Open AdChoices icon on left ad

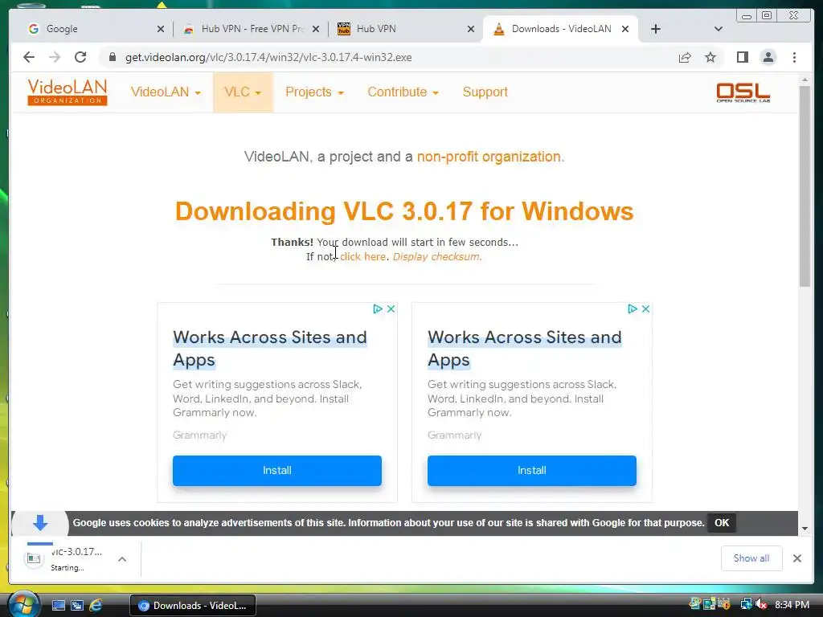378,309
